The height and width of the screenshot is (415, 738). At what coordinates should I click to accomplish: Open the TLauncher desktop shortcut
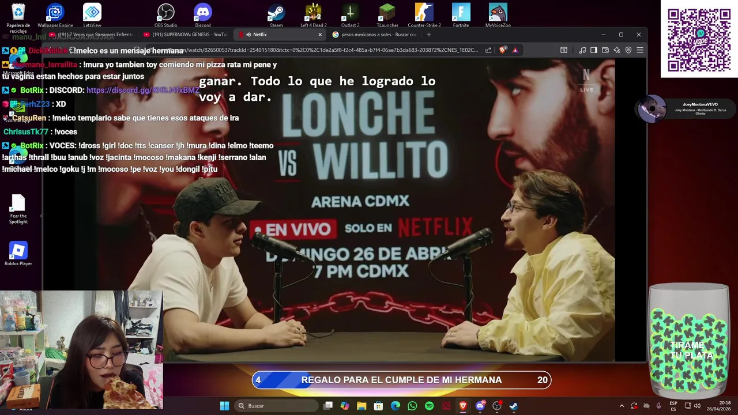point(387,16)
